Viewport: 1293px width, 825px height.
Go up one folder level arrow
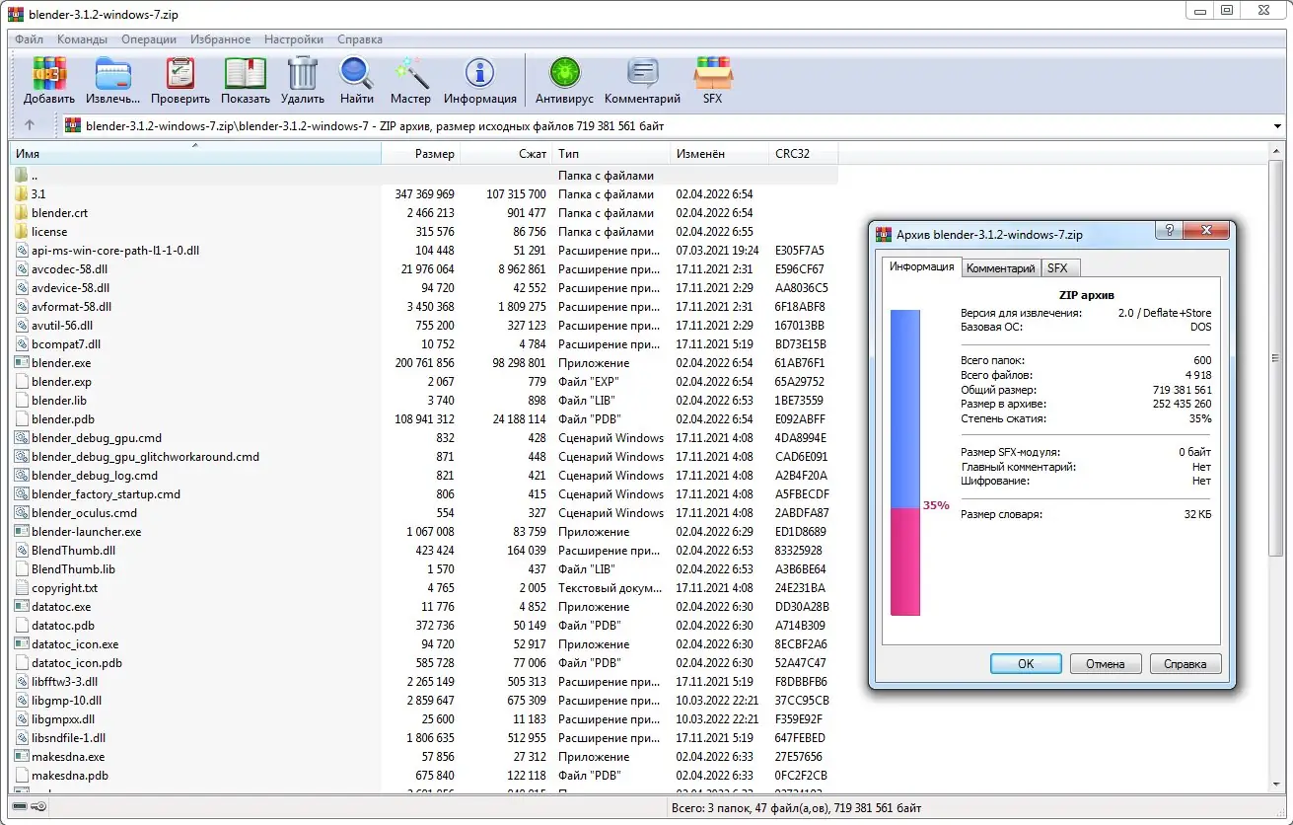pos(30,125)
